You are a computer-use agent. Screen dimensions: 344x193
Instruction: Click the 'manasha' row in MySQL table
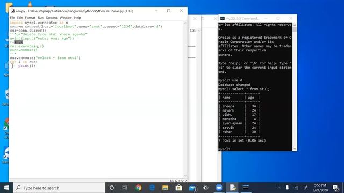tap(239, 119)
